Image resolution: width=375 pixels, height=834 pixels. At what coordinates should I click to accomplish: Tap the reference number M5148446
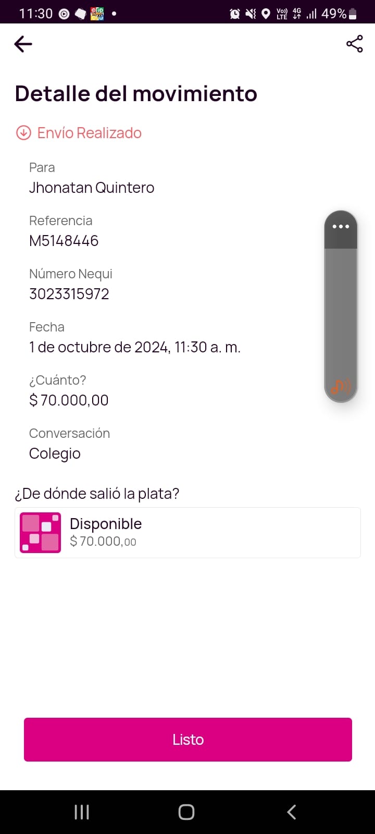64,241
